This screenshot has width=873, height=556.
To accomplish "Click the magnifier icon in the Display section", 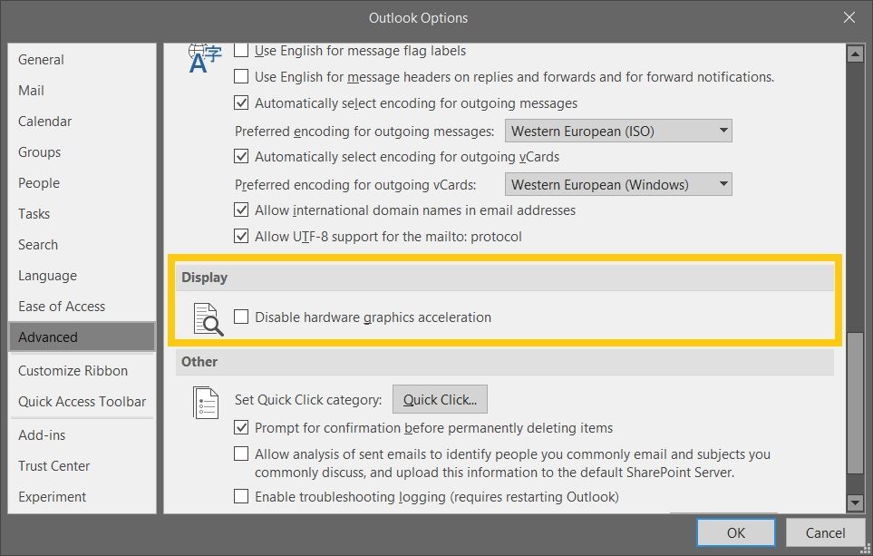I will 207,317.
